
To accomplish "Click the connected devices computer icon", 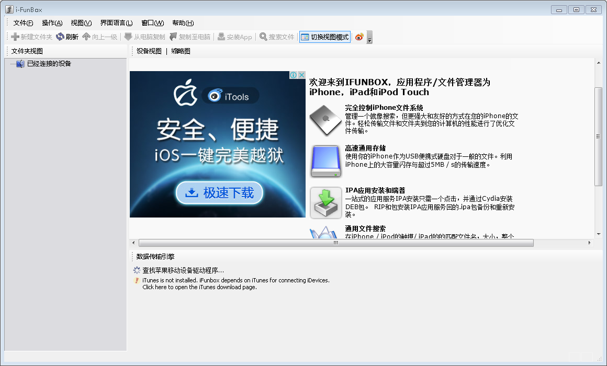I will click(20, 64).
